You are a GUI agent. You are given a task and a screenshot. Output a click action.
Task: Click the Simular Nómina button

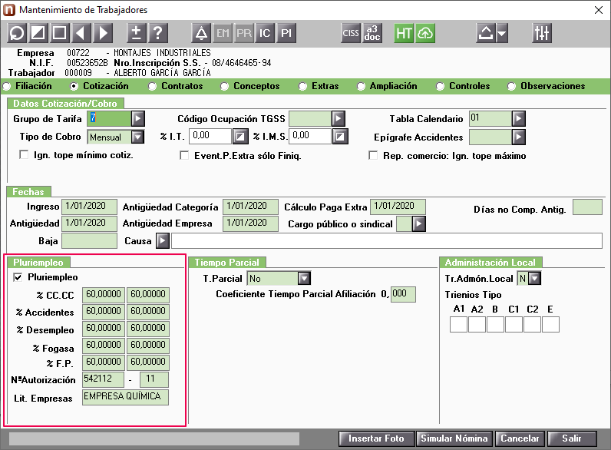[x=454, y=438]
